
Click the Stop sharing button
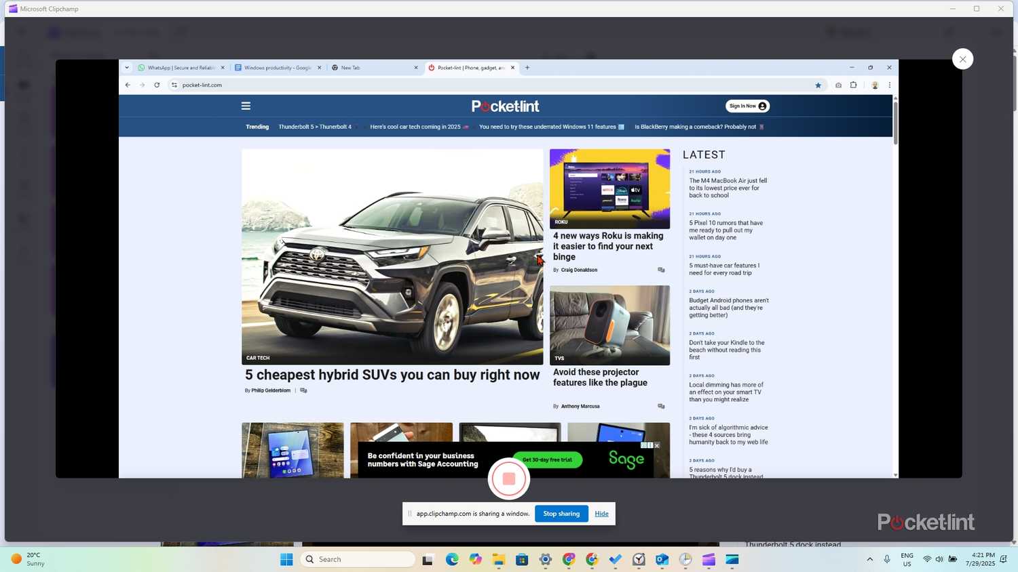click(561, 513)
